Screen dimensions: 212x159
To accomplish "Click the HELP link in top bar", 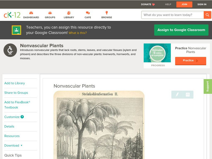I will pyautogui.click(x=168, y=5).
